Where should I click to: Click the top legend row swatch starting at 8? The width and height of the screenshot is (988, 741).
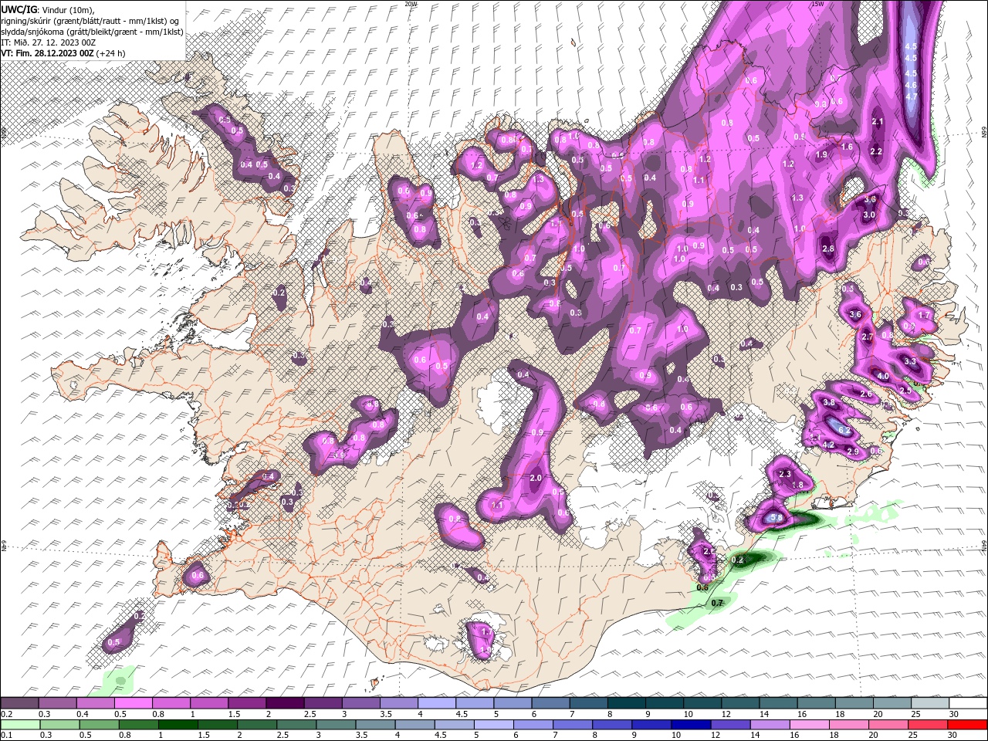[x=627, y=702]
